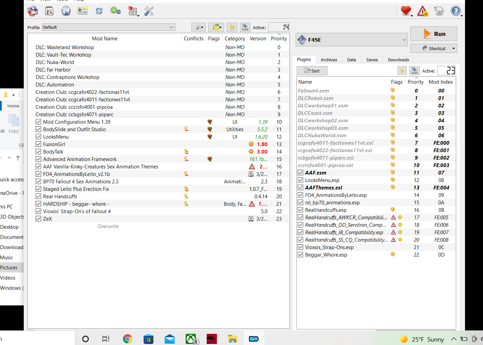This screenshot has height=345, width=483.
Task: Open executables with the green gears icon
Action: coord(115,11)
